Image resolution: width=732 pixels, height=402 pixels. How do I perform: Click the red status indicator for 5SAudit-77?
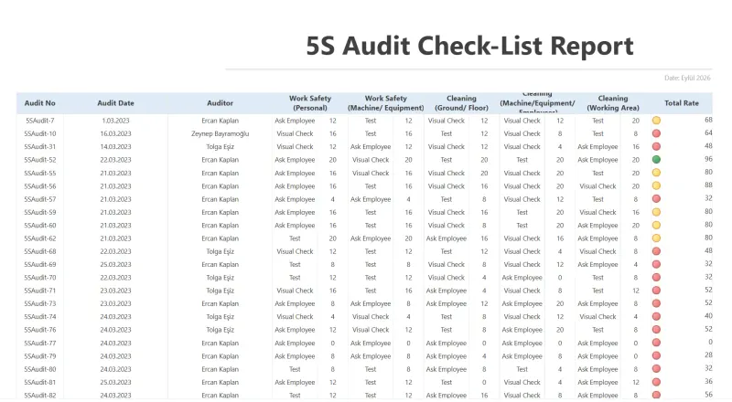(x=656, y=343)
